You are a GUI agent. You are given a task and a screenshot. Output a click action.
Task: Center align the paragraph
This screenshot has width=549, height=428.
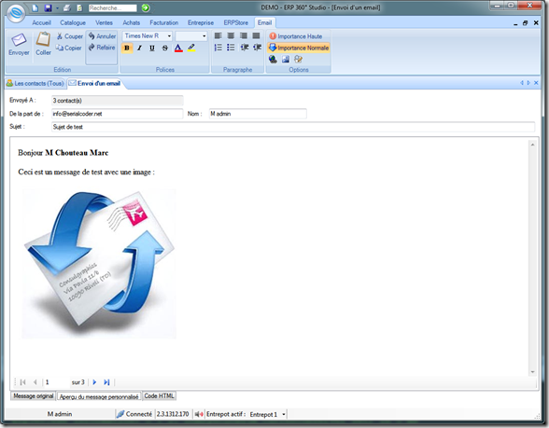(x=231, y=35)
